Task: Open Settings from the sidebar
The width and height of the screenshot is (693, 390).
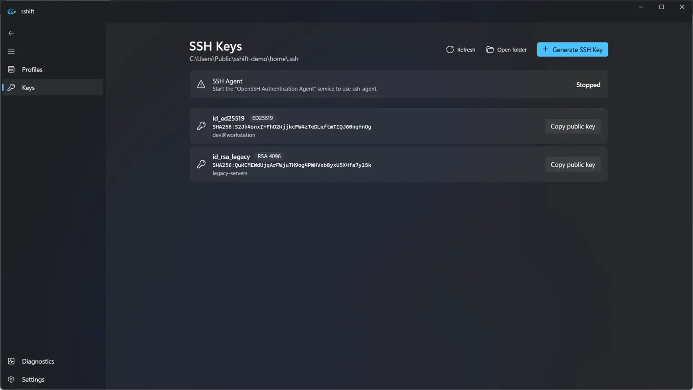Action: (x=52, y=379)
